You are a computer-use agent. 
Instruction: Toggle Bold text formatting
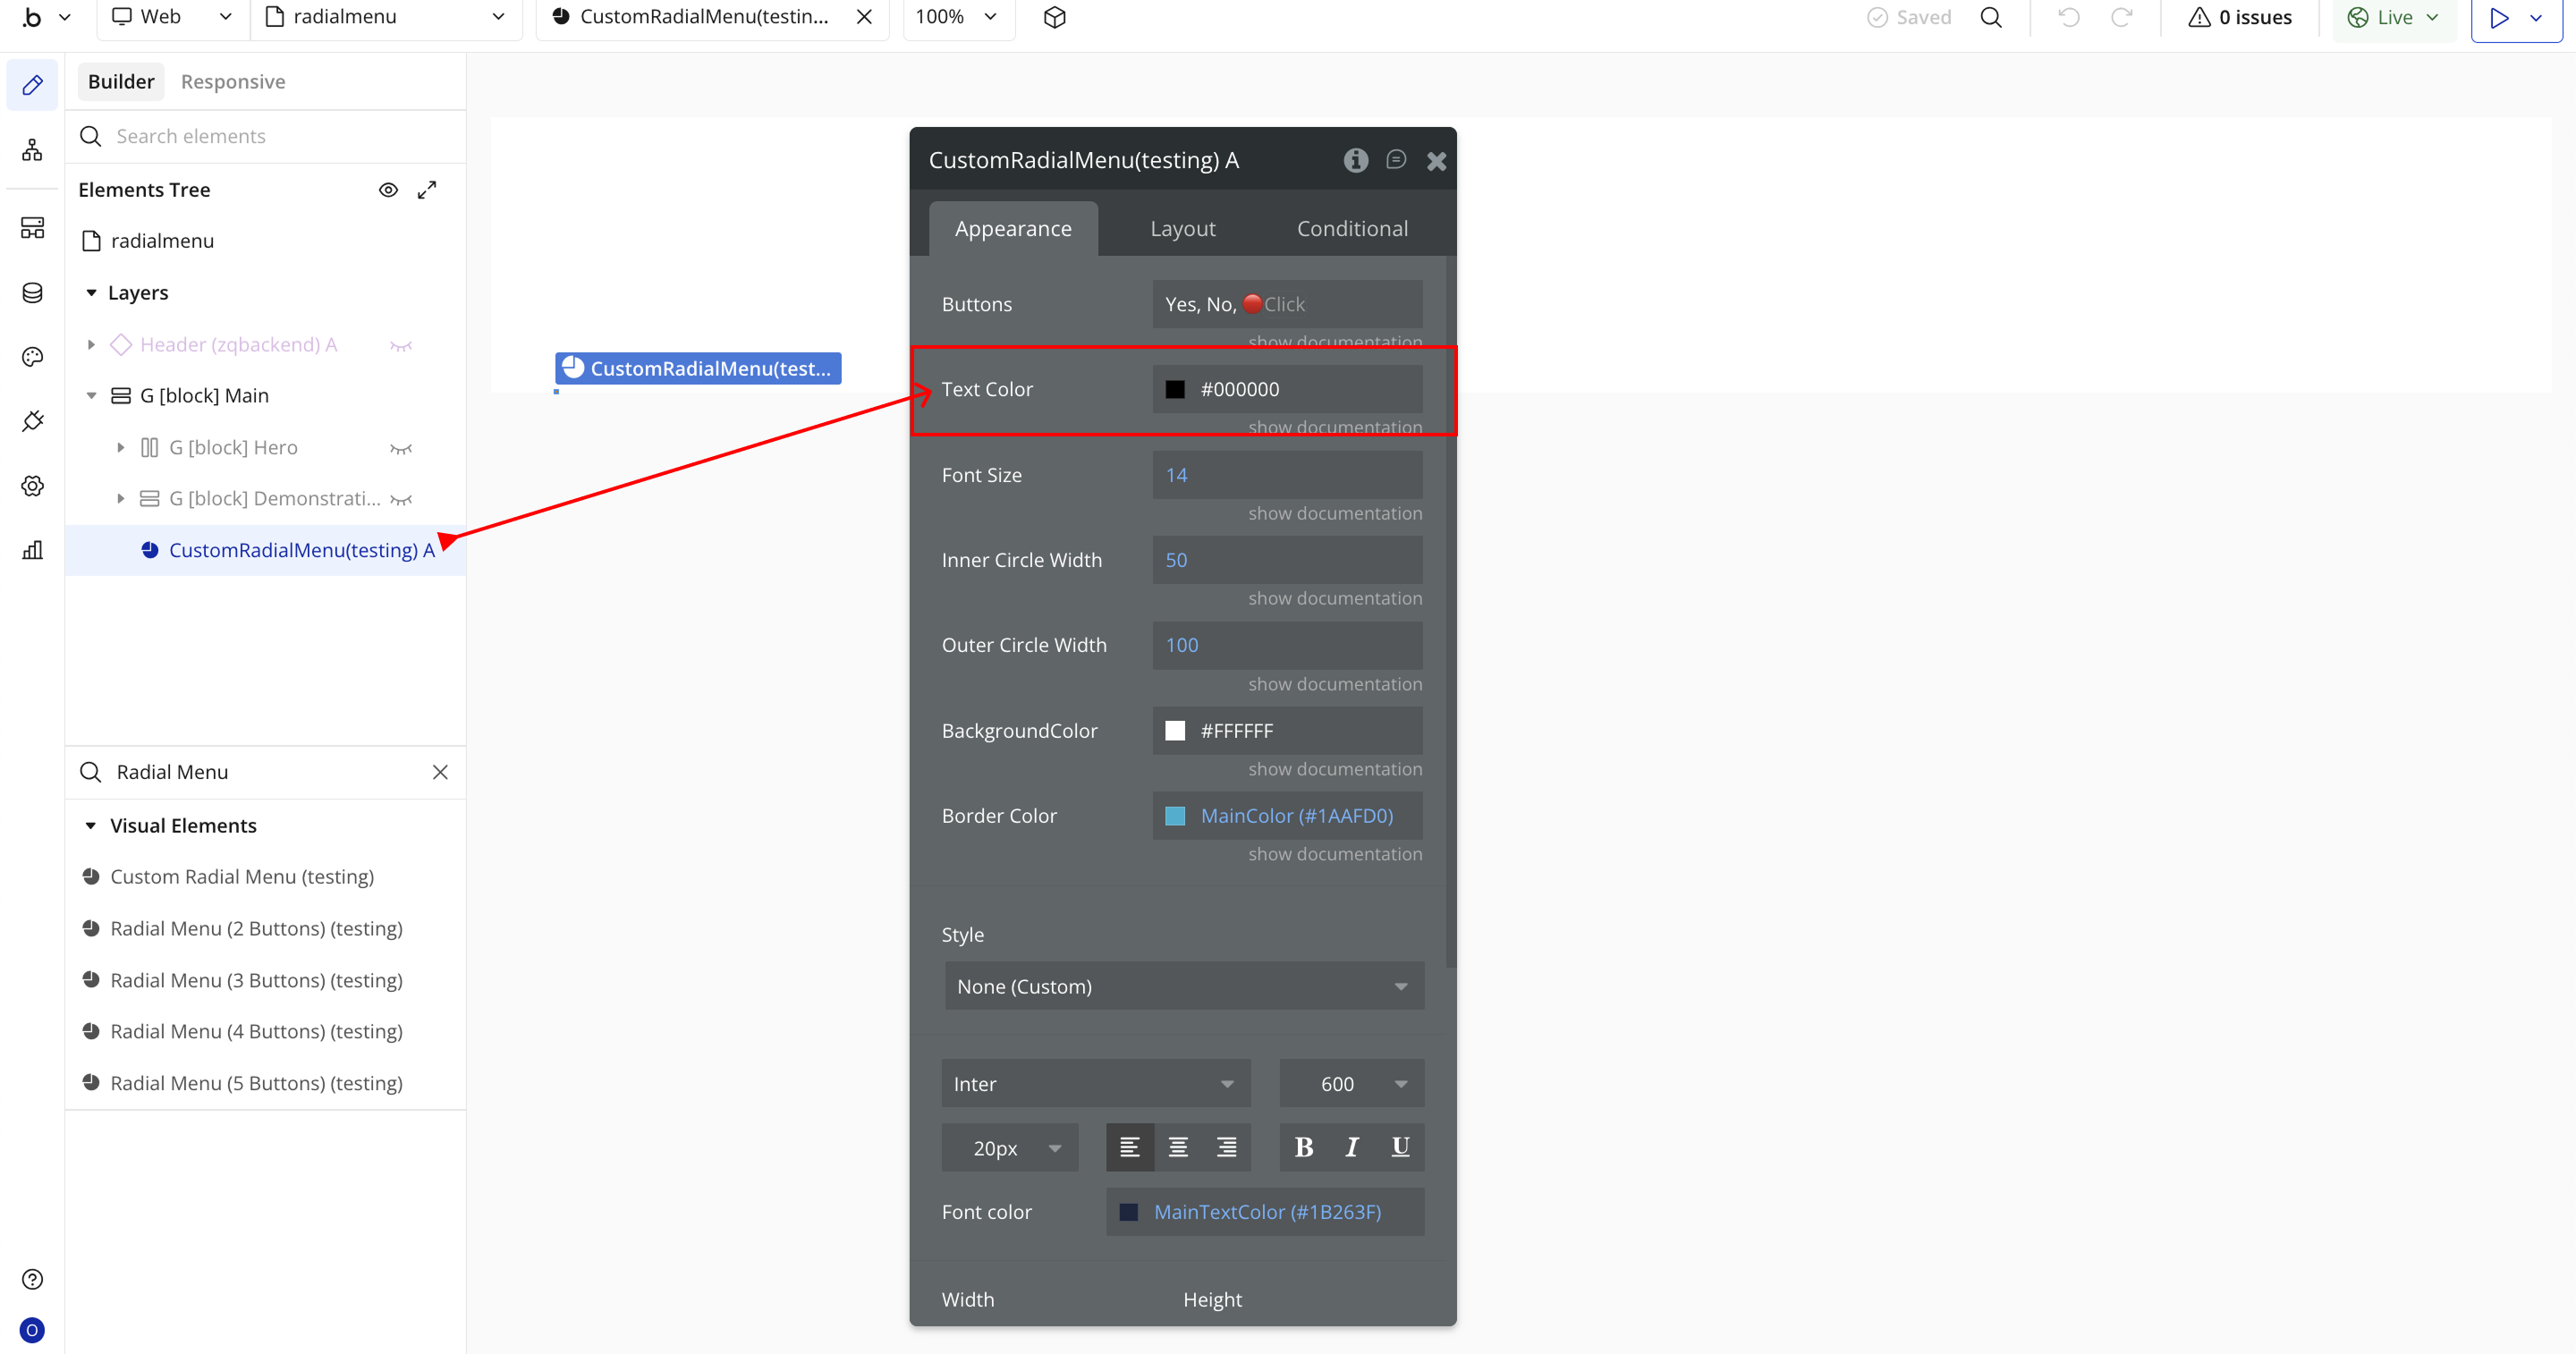coord(1303,1147)
